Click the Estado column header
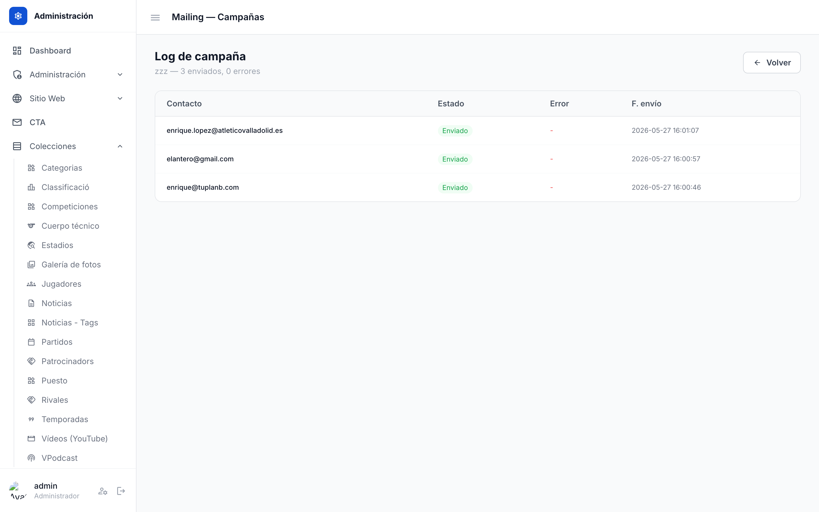 (x=451, y=104)
